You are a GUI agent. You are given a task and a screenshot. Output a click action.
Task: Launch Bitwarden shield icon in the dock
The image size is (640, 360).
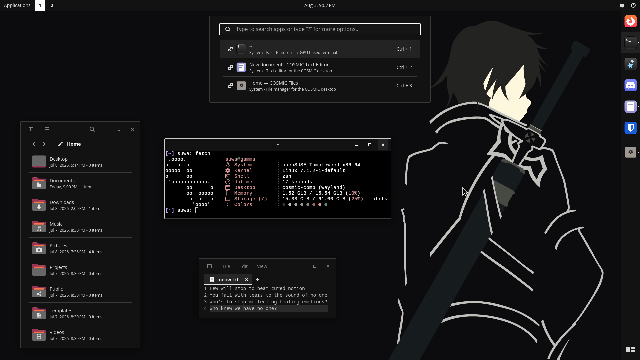point(630,128)
